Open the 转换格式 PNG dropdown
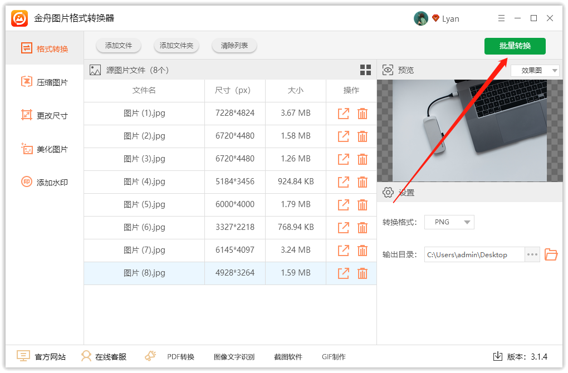This screenshot has height=373, width=568. (x=449, y=222)
